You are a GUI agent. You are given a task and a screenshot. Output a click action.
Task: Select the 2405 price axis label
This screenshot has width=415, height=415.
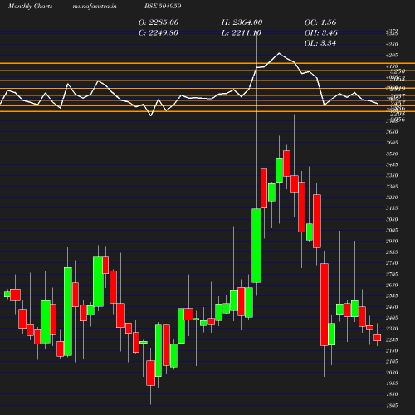(392, 318)
